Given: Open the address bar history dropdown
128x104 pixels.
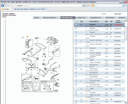Looking at the screenshot, I should click(x=83, y=6).
